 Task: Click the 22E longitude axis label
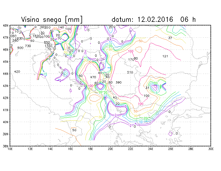(x=130, y=149)
